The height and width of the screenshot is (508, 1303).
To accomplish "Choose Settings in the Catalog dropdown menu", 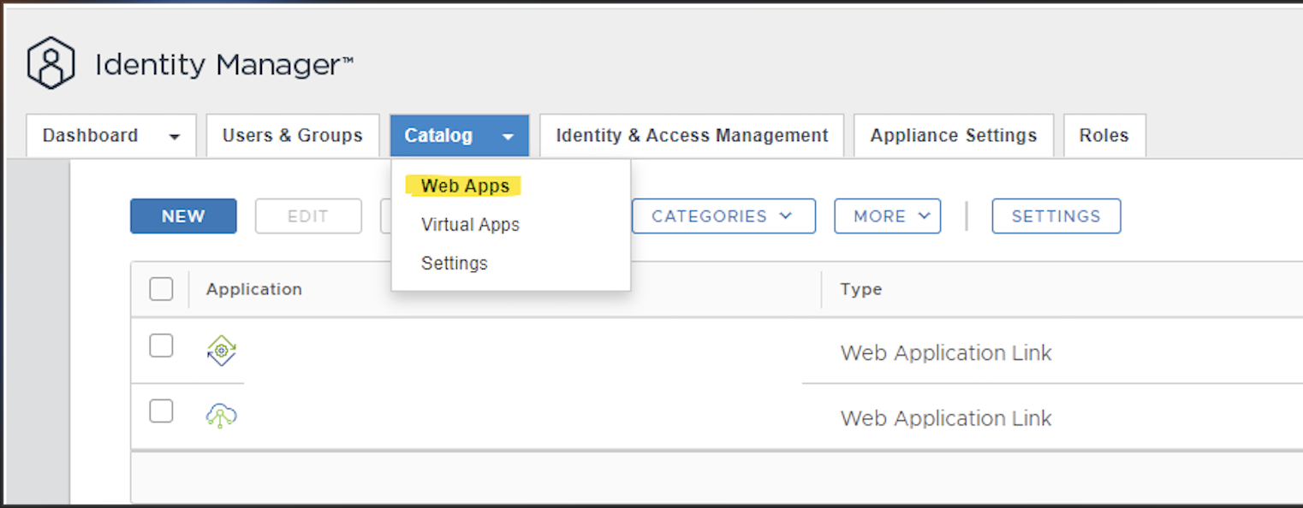I will pyautogui.click(x=454, y=263).
